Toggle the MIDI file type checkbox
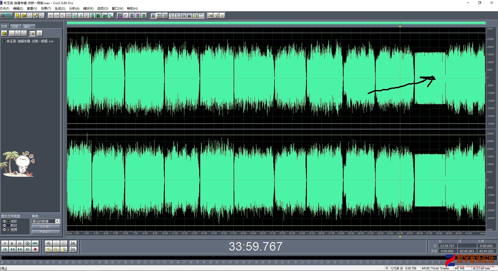Image resolution: width=498 pixels, height=271 pixels. [x=4, y=225]
